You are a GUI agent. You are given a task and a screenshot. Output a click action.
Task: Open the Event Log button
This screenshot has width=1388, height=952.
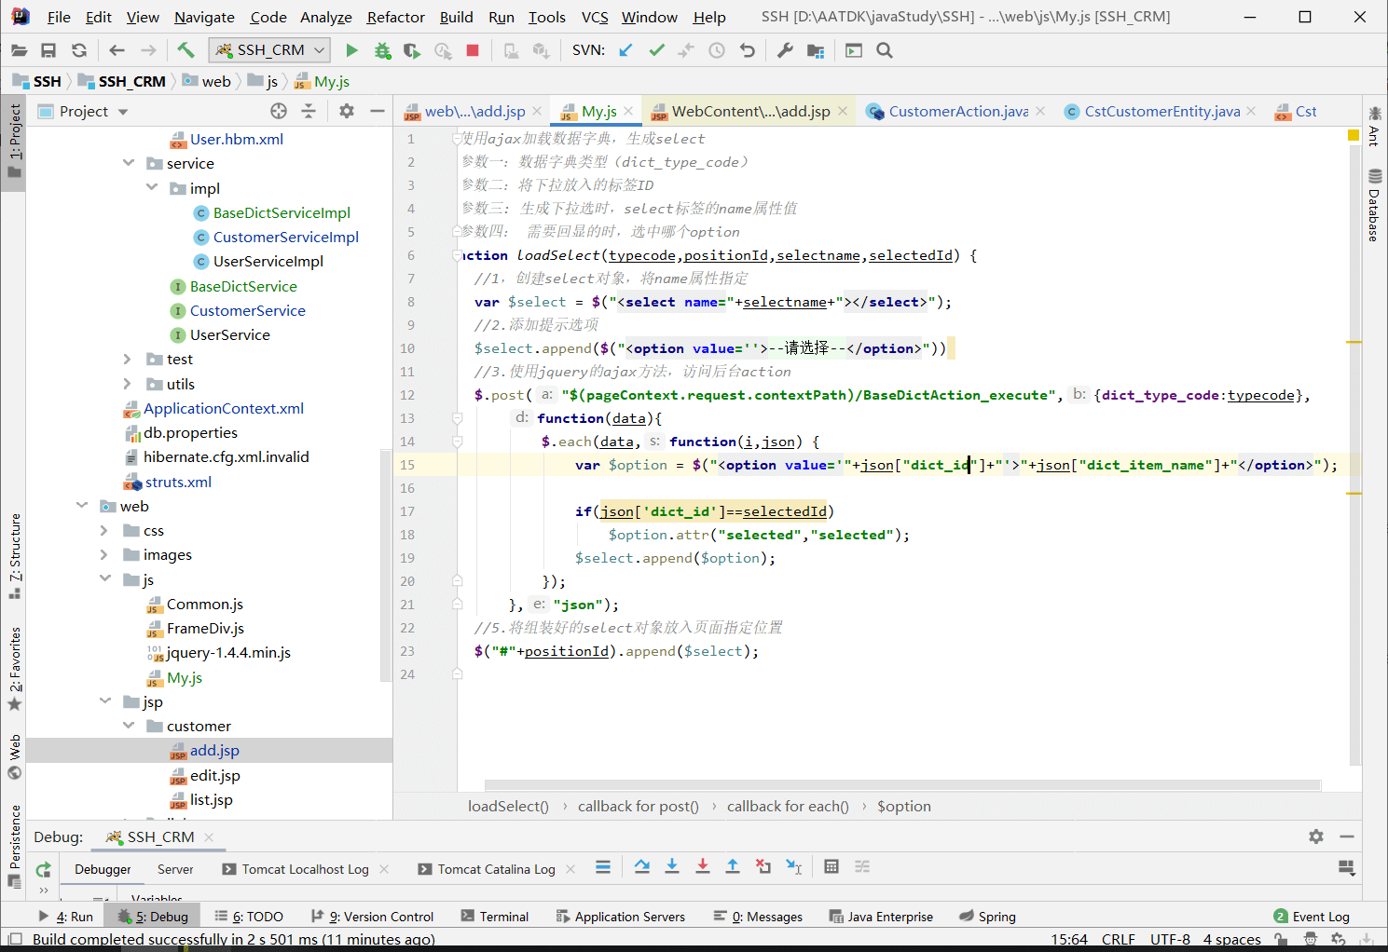click(x=1311, y=917)
